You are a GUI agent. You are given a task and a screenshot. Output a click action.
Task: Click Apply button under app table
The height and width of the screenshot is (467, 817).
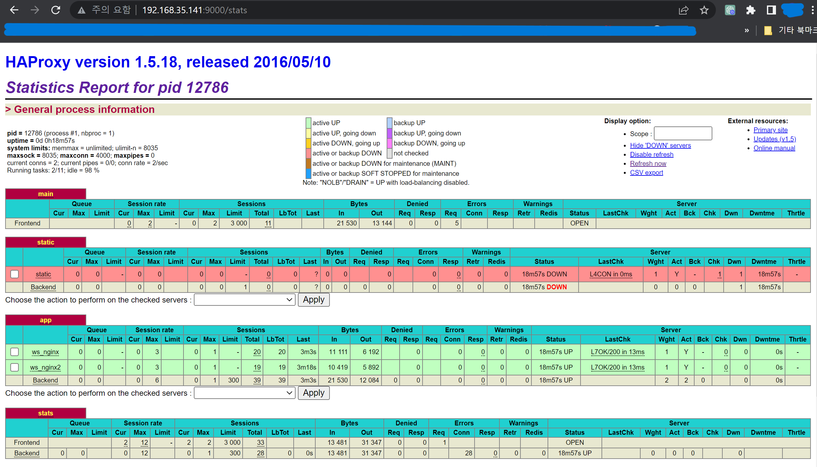click(313, 393)
